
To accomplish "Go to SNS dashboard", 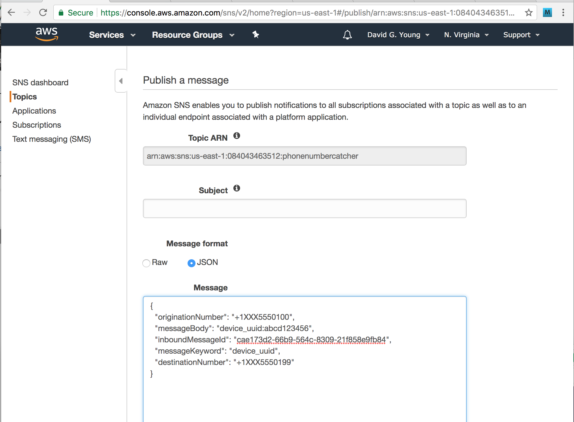I will (40, 82).
